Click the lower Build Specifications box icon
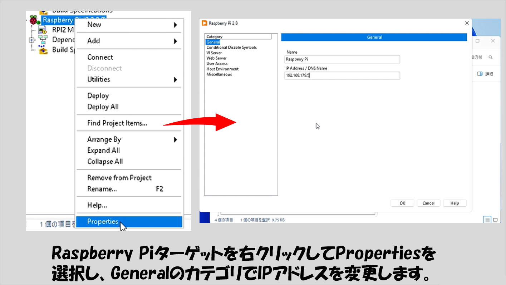Screen dimensions: 506x285 pyautogui.click(x=43, y=49)
